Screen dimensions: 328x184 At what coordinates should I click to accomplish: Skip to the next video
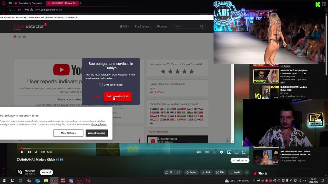coord(29,152)
